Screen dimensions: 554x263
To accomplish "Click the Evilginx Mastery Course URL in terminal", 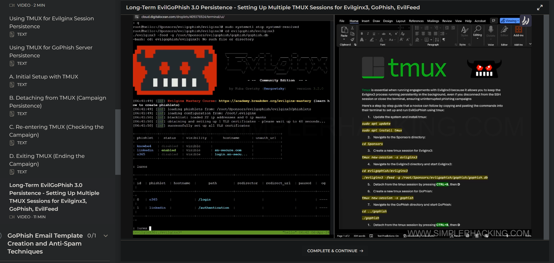I will point(265,101).
